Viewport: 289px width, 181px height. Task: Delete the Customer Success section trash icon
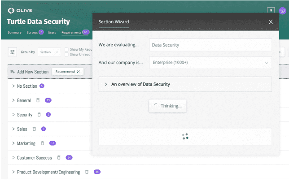pos(59,158)
